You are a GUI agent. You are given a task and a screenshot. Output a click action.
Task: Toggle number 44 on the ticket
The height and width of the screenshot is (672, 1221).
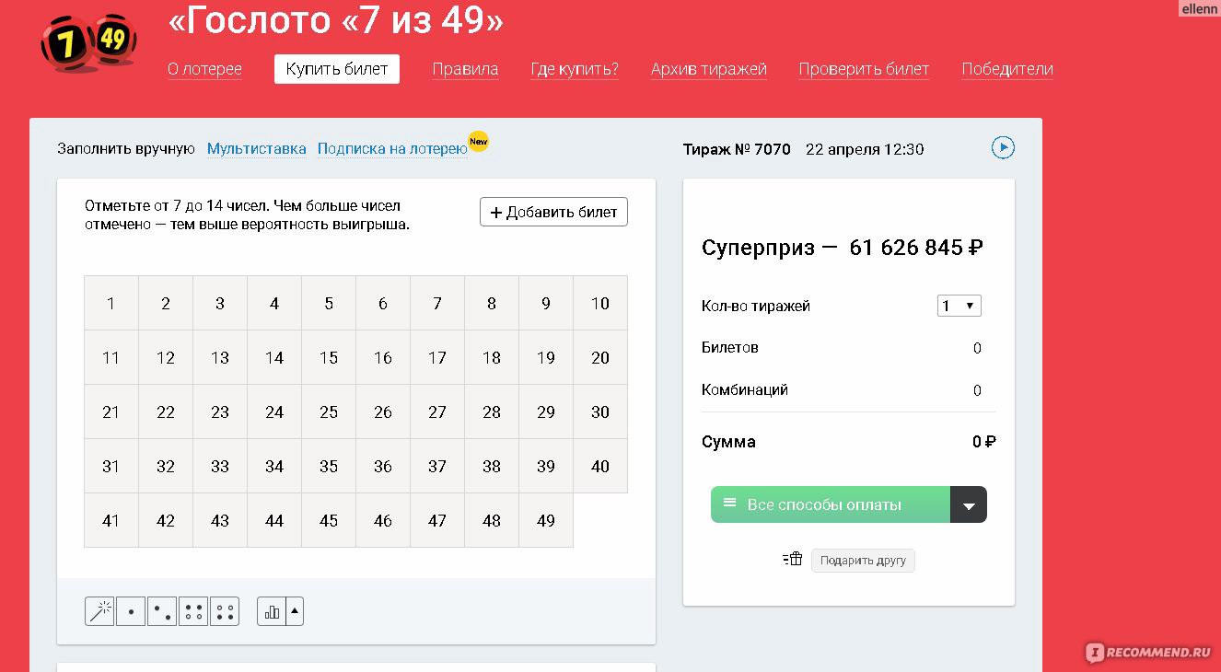tap(274, 520)
